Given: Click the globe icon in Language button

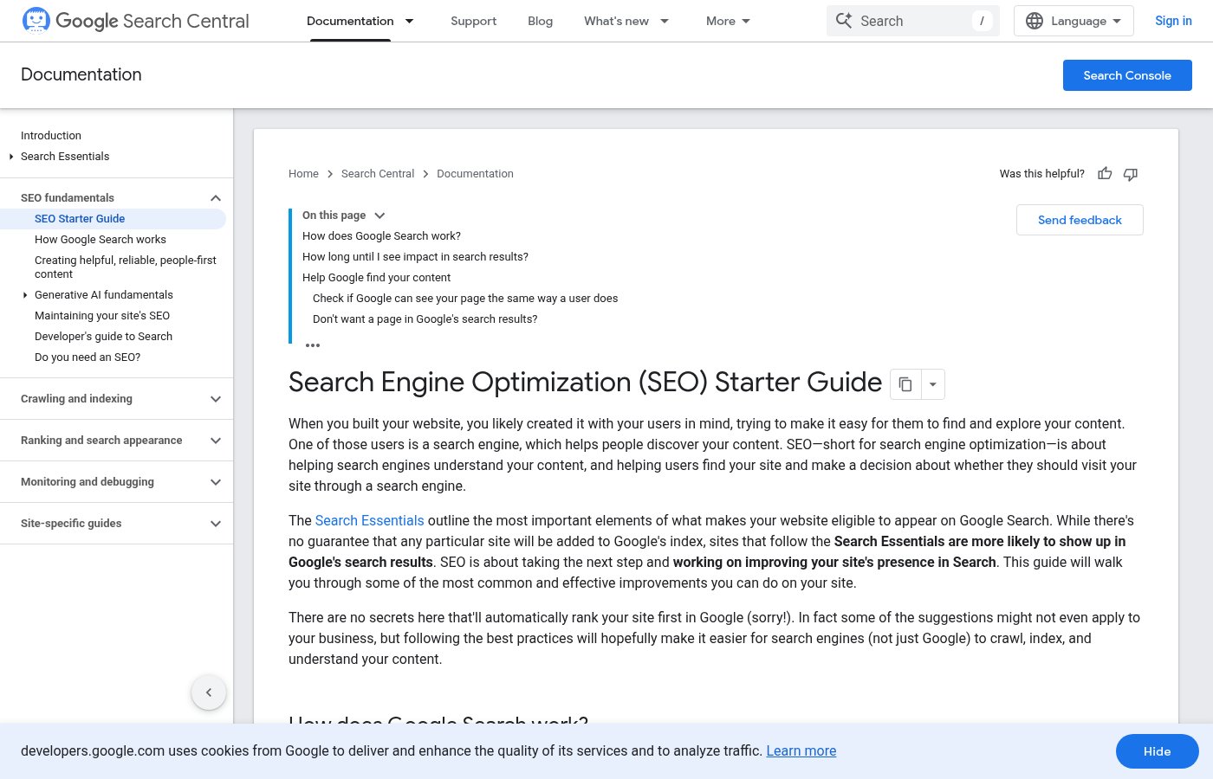Looking at the screenshot, I should [x=1035, y=21].
